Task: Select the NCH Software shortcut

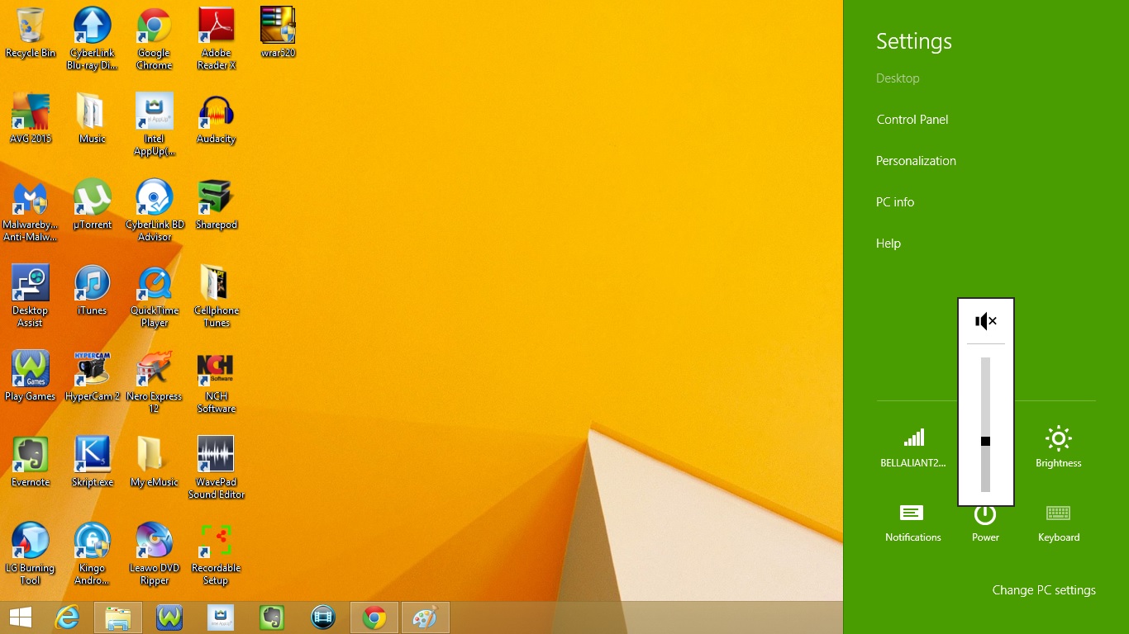Action: (217, 382)
